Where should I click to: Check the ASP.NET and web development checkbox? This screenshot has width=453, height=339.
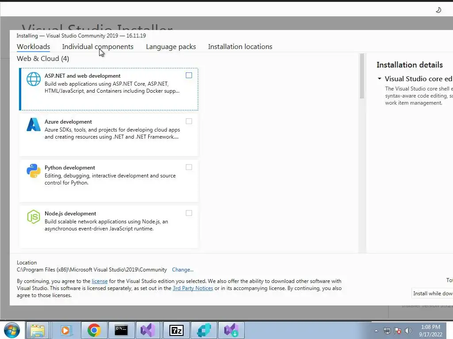(x=188, y=75)
